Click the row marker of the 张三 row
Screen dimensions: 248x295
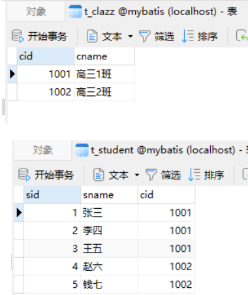19,213
